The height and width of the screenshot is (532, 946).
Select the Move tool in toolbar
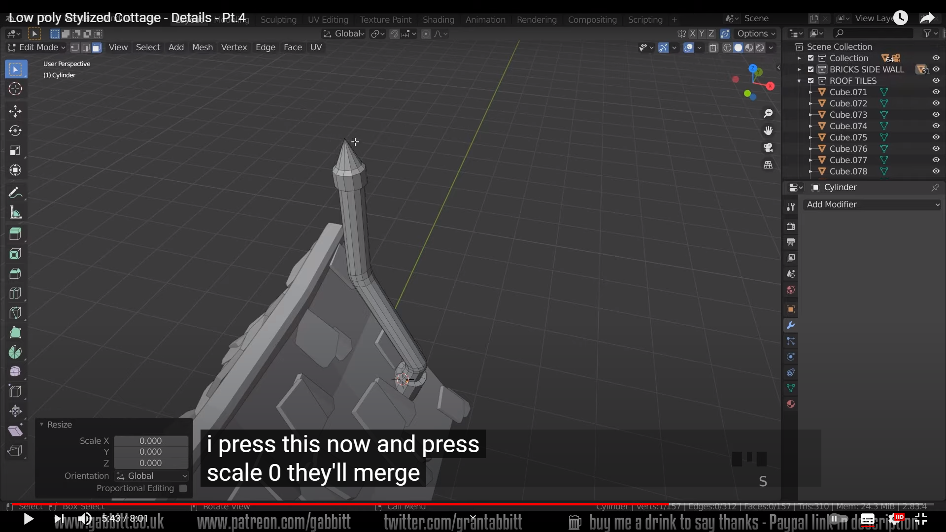(15, 111)
